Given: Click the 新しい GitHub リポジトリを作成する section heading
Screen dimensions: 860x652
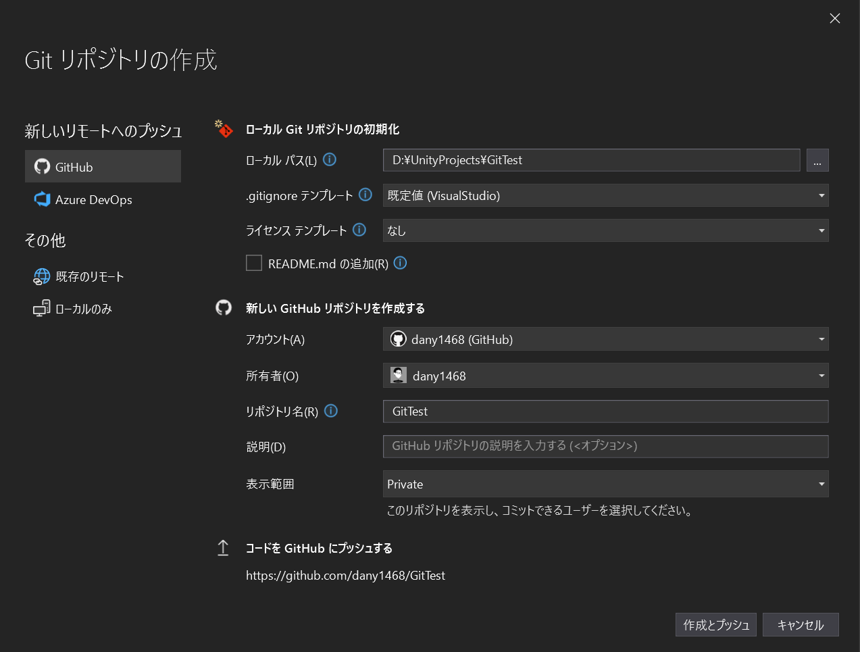Looking at the screenshot, I should click(335, 308).
